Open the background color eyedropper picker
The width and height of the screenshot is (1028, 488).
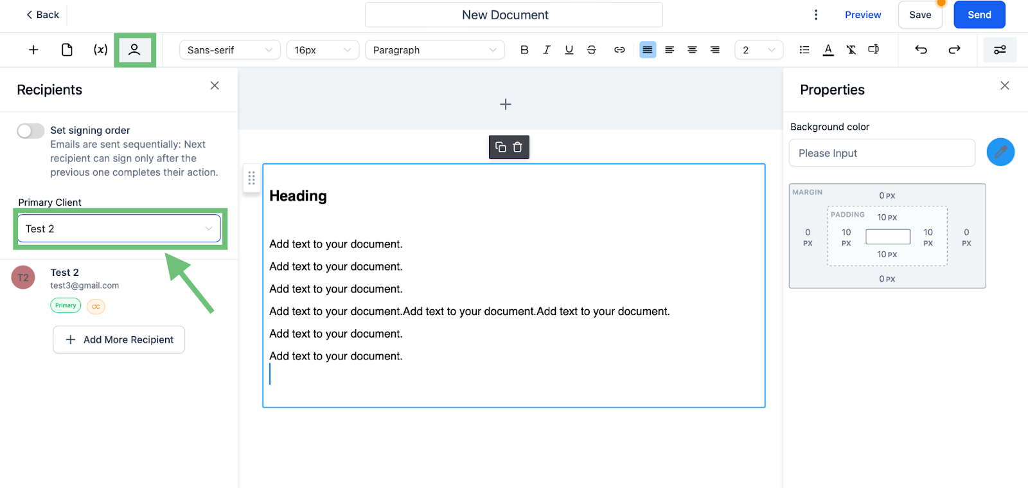tap(1000, 152)
